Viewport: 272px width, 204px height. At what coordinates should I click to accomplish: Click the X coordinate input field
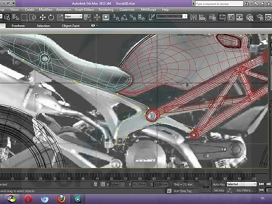click(117, 184)
